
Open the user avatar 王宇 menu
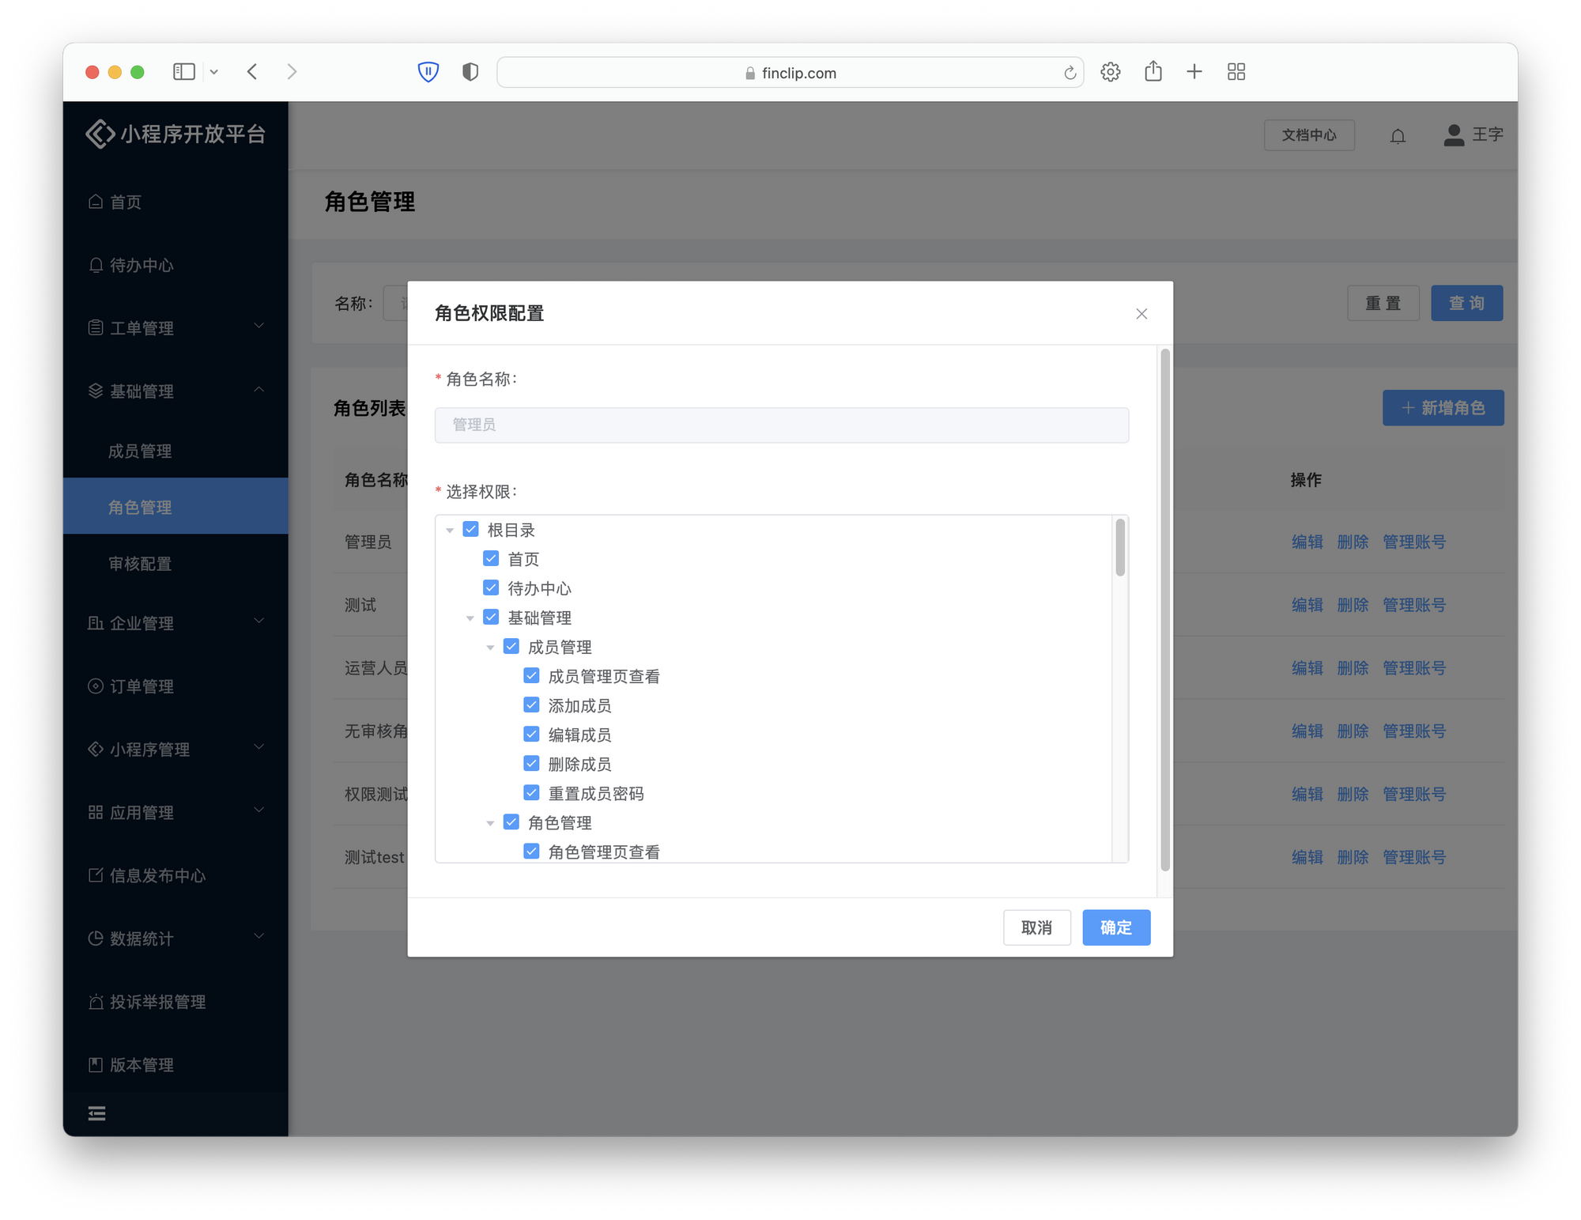click(1473, 135)
